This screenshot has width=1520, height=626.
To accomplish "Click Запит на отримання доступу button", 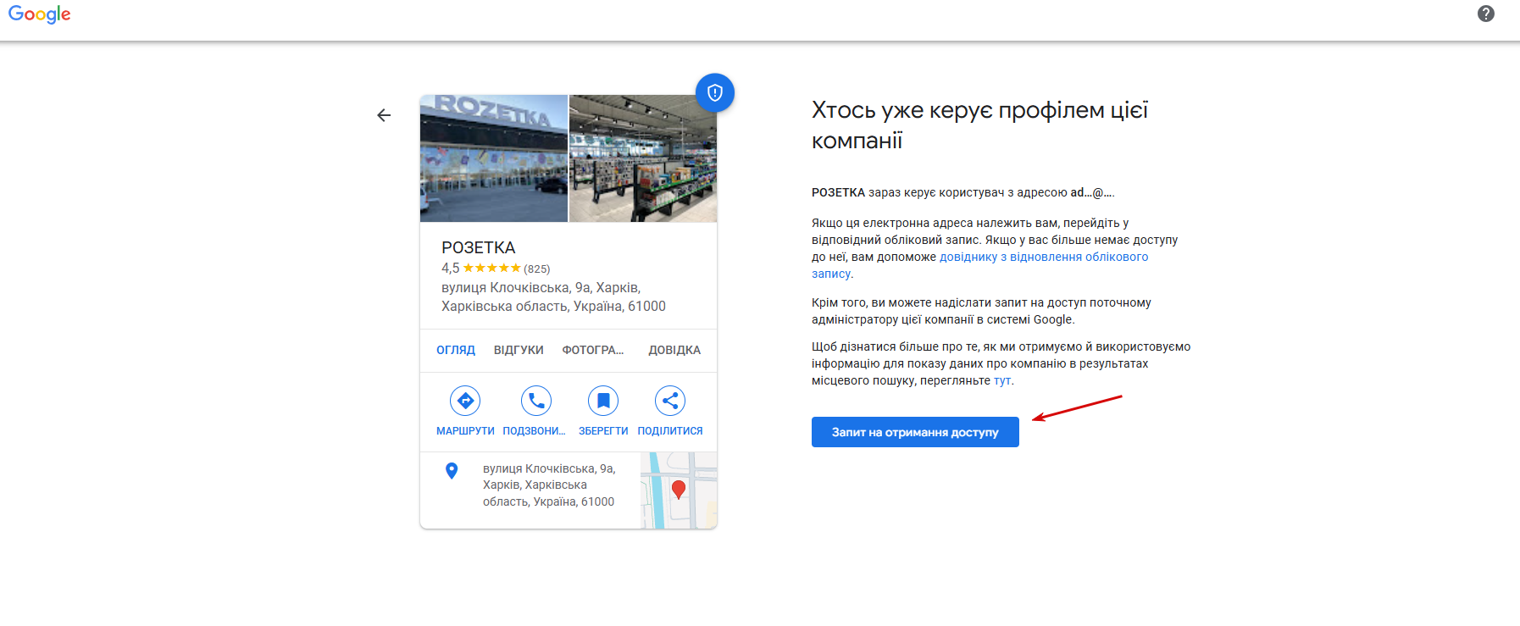I will pos(915,432).
